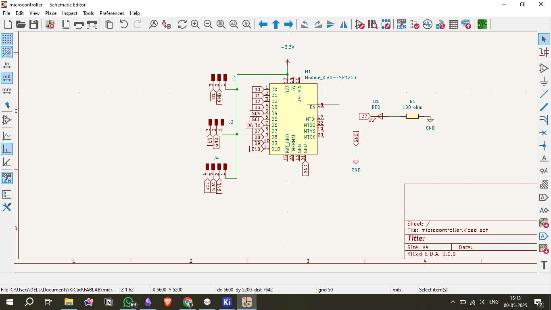Click the Print toolbar icon

click(79, 25)
